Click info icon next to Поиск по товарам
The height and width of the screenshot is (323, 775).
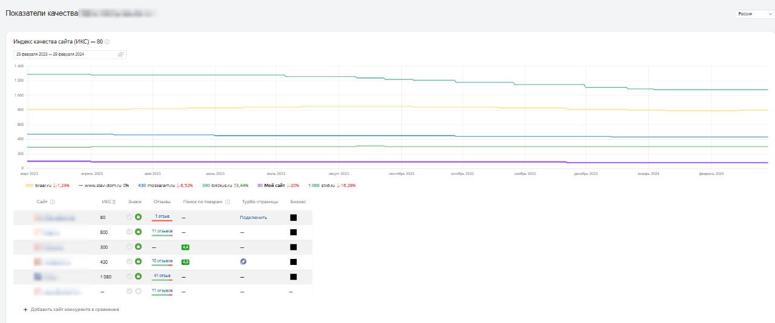click(x=228, y=202)
